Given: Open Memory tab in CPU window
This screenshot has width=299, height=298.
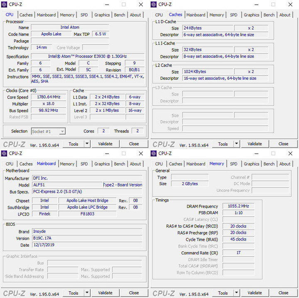Looking at the screenshot, I should click(x=67, y=15).
